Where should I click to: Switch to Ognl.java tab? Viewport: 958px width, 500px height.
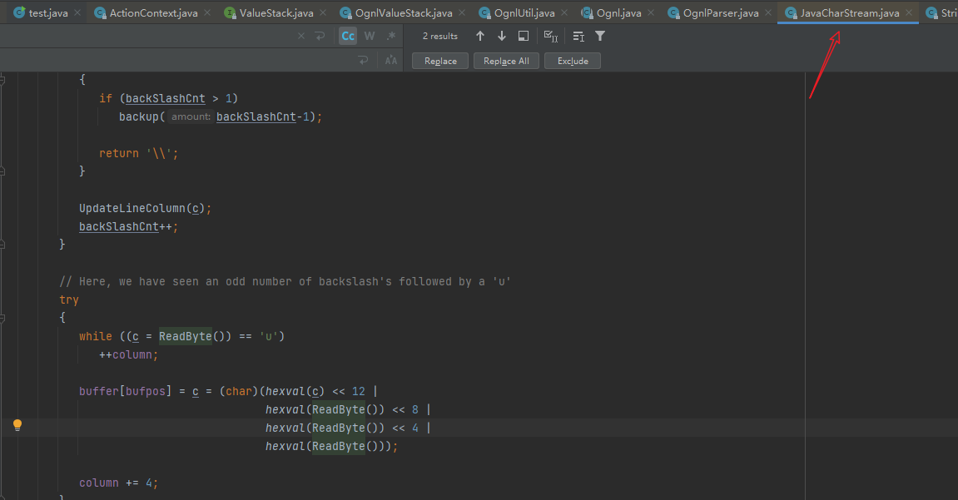coord(619,12)
